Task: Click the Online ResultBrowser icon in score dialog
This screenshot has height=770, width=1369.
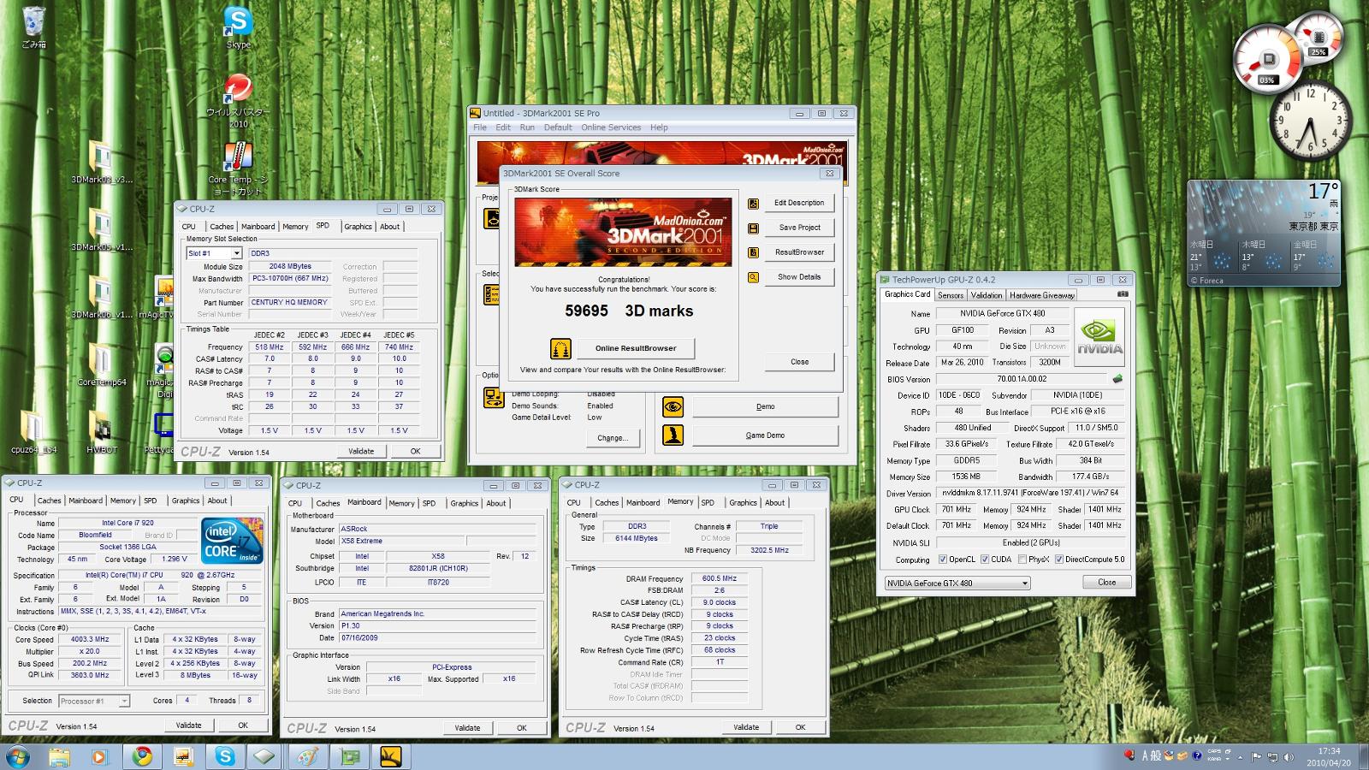Action: [560, 348]
